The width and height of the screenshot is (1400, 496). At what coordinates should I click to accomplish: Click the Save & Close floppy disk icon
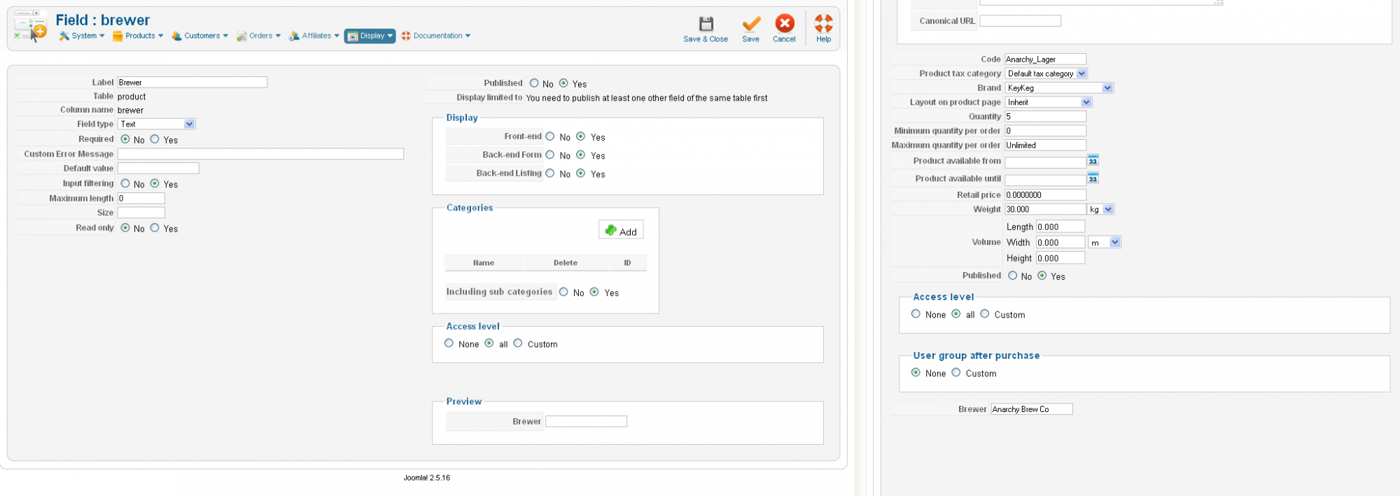pyautogui.click(x=706, y=24)
